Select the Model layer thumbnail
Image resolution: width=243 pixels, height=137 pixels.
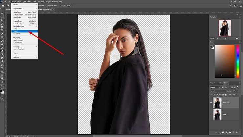click(x=217, y=115)
